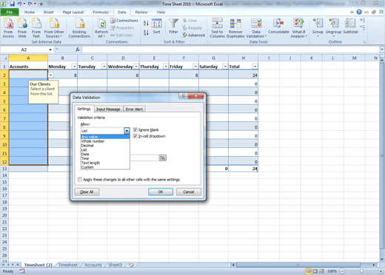Click Remove Duplicates icon

[235, 28]
